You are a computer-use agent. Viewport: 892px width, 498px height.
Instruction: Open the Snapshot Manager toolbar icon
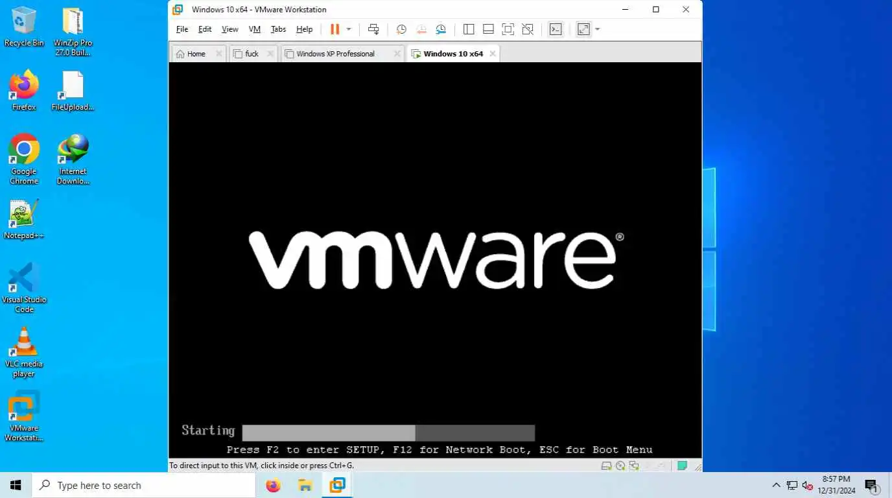pyautogui.click(x=441, y=29)
